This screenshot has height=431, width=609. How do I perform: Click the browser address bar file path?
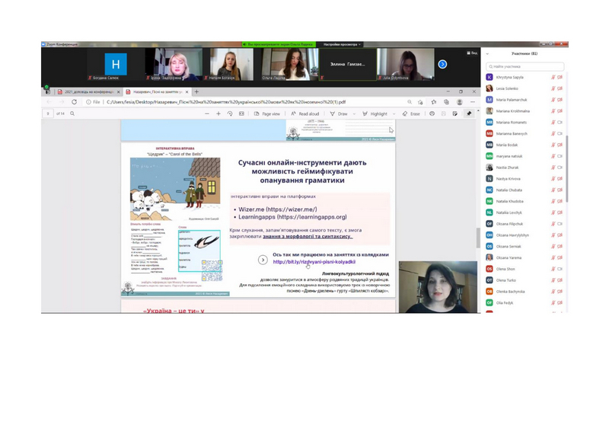[x=226, y=102]
